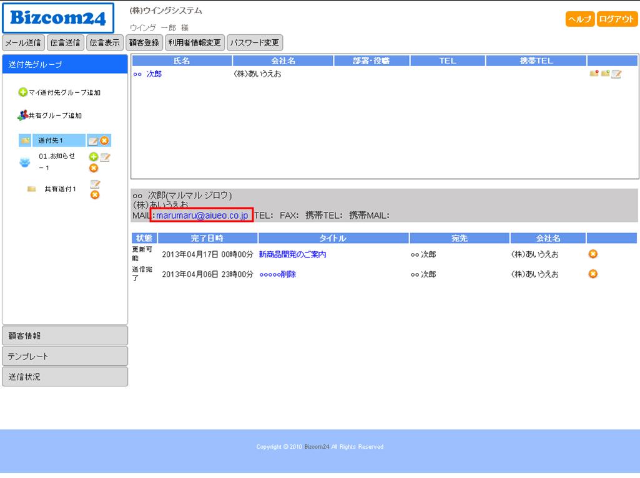Select the 共有送付1 group in the list
The height and width of the screenshot is (478, 640).
60,189
